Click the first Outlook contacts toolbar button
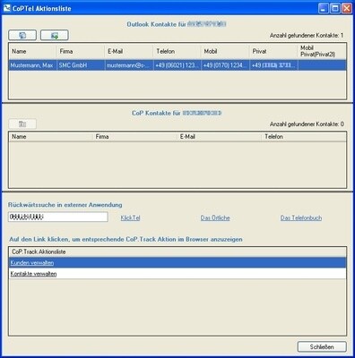 [x=22, y=35]
